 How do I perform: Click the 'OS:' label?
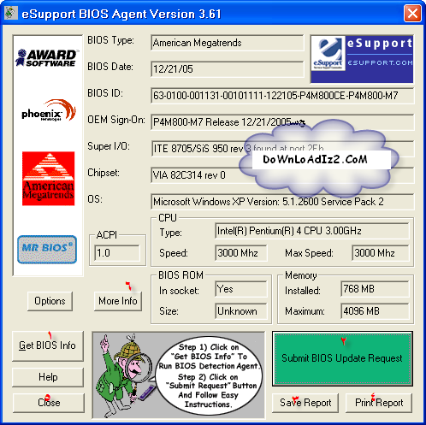pyautogui.click(x=95, y=199)
